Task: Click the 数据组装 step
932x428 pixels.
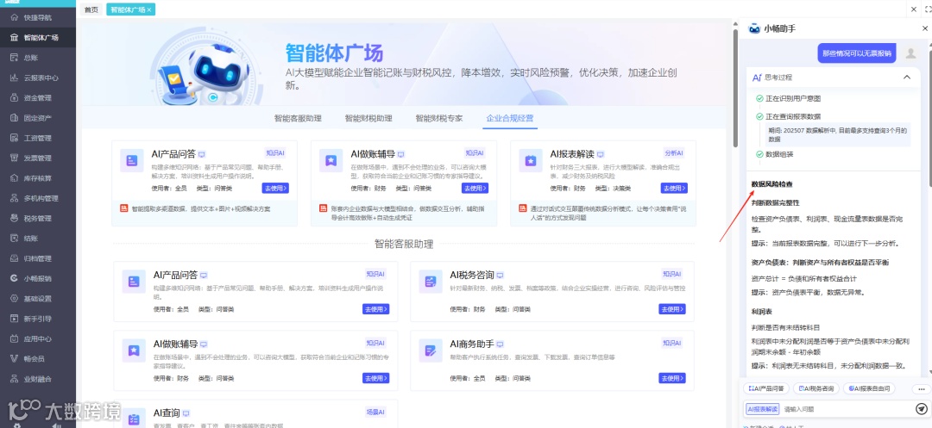Action: (779, 153)
